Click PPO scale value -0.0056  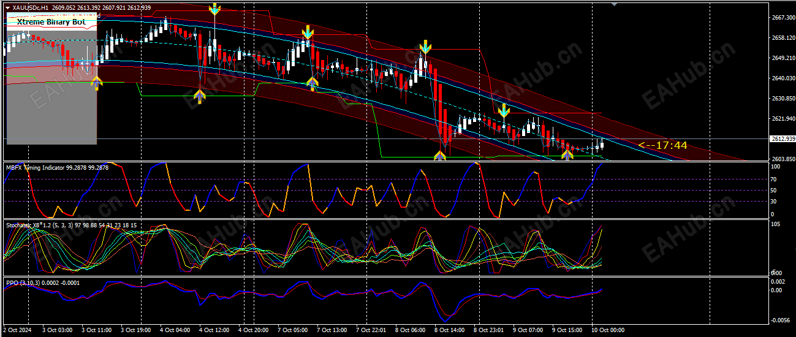tap(780, 320)
